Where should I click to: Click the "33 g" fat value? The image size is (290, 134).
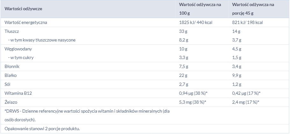pos(184,32)
